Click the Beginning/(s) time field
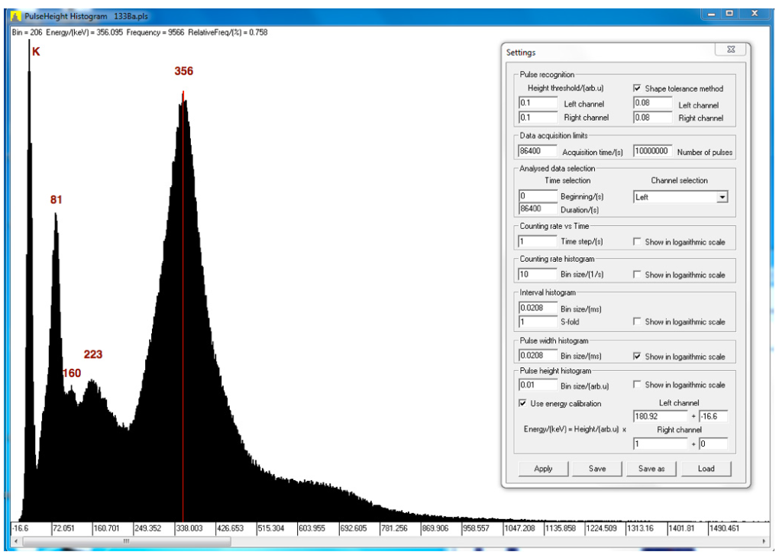This screenshot has width=779, height=555. [538, 196]
